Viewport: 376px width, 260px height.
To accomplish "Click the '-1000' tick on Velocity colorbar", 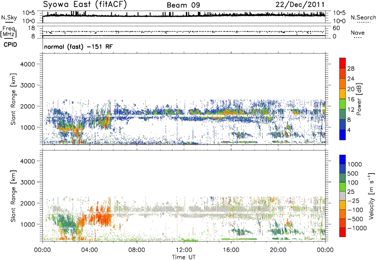I will 357,228.
